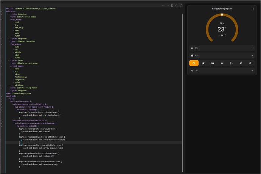Click the 'mdi:arrow-expand-right' line

pyautogui.click(x=42, y=148)
